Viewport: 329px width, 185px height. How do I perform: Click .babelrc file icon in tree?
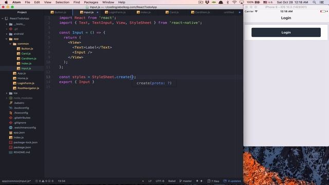click(x=11, y=103)
